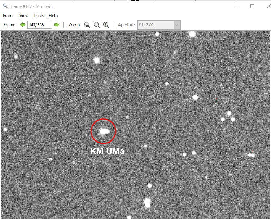The width and height of the screenshot is (271, 220).
Task: Open the View menu
Action: point(24,16)
